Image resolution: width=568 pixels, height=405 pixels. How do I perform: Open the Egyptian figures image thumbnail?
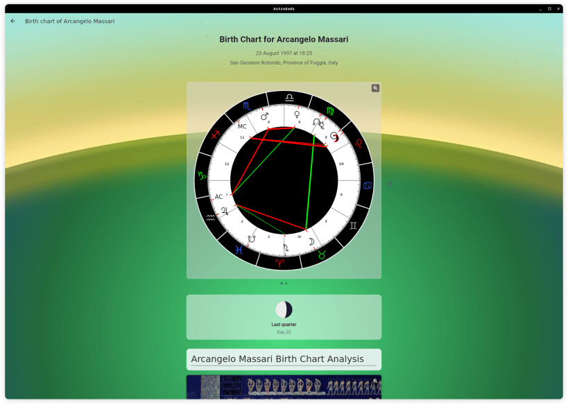pos(284,387)
